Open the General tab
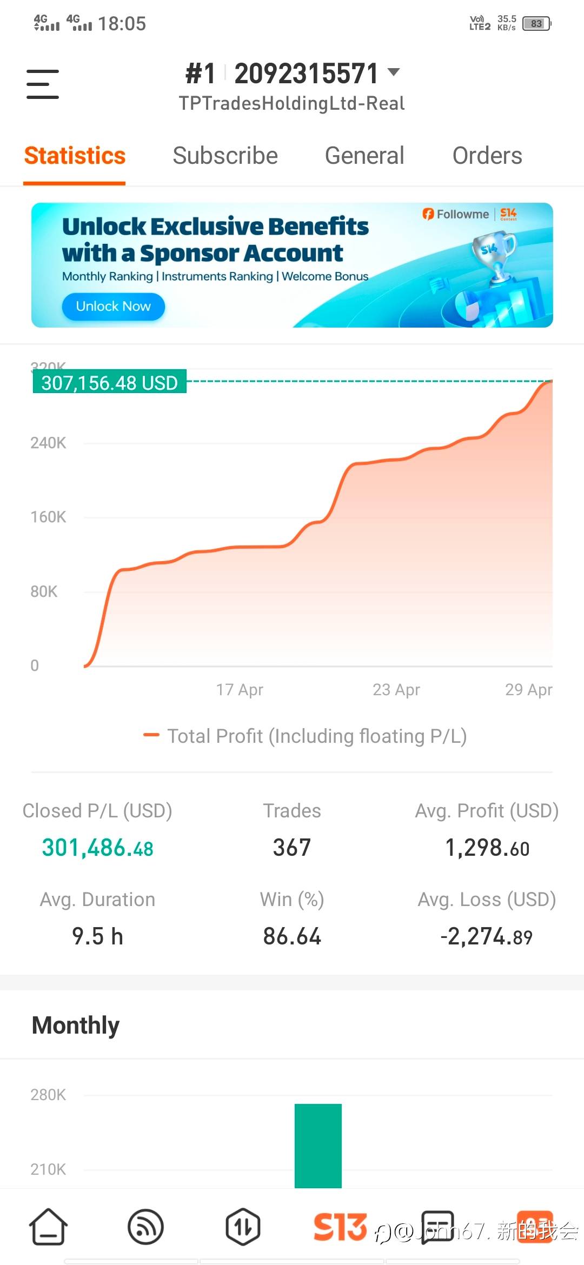584x1265 pixels. pos(364,156)
